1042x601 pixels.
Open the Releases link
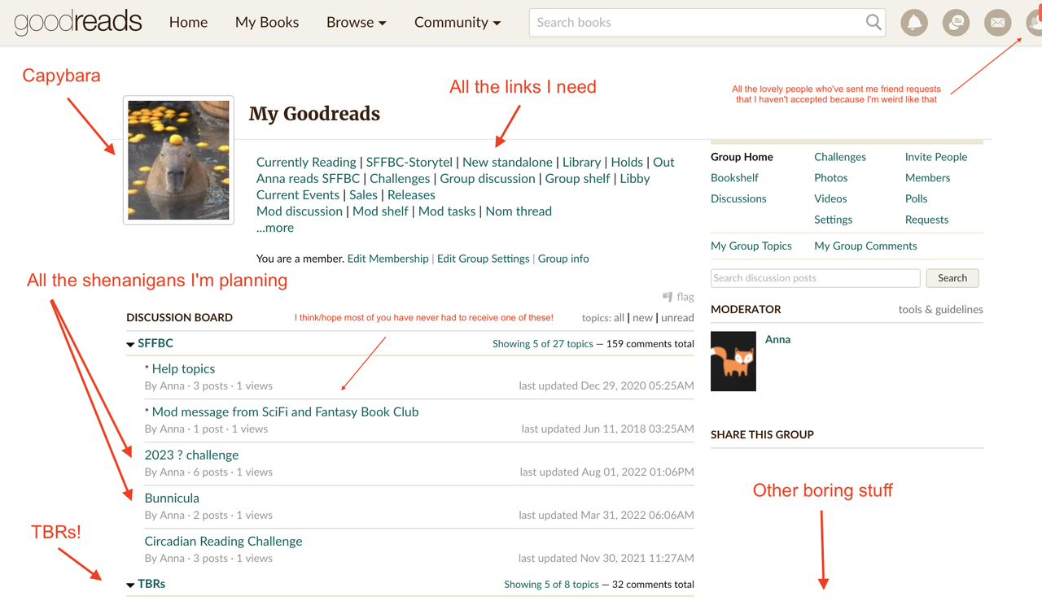click(411, 194)
